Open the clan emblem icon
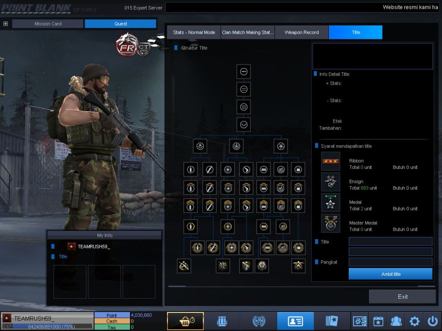 pyautogui.click(x=259, y=321)
